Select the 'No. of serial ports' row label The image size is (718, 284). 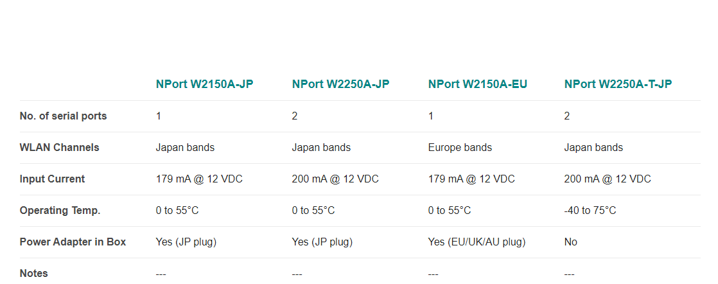point(63,116)
